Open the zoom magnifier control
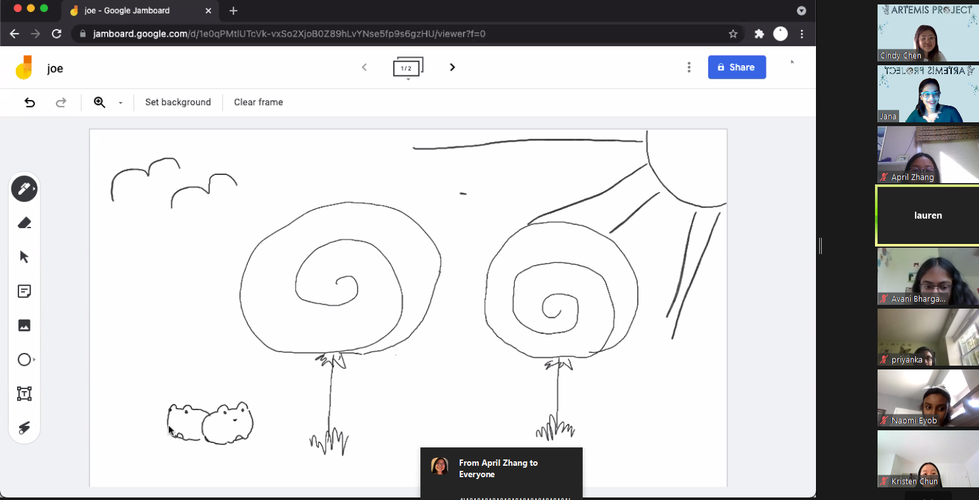Image resolution: width=979 pixels, height=500 pixels. click(100, 102)
